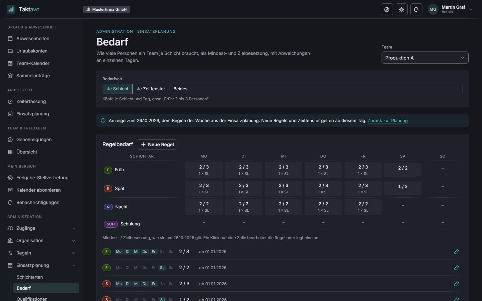Edit the Spät Mo–Fr 2 / 3 rule
Image resolution: width=482 pixels, height=301 pixels.
(x=457, y=284)
